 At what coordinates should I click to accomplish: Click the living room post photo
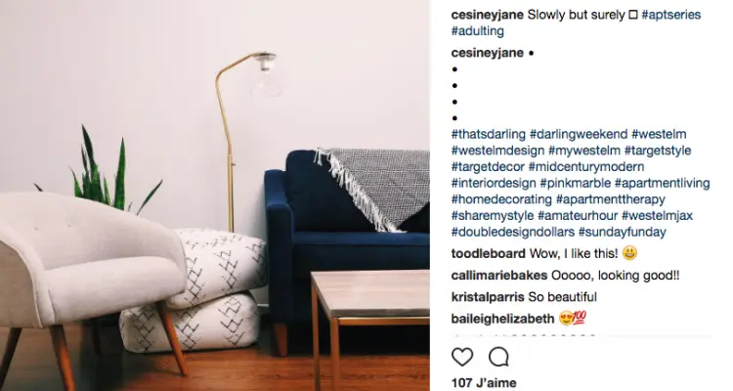(x=215, y=195)
